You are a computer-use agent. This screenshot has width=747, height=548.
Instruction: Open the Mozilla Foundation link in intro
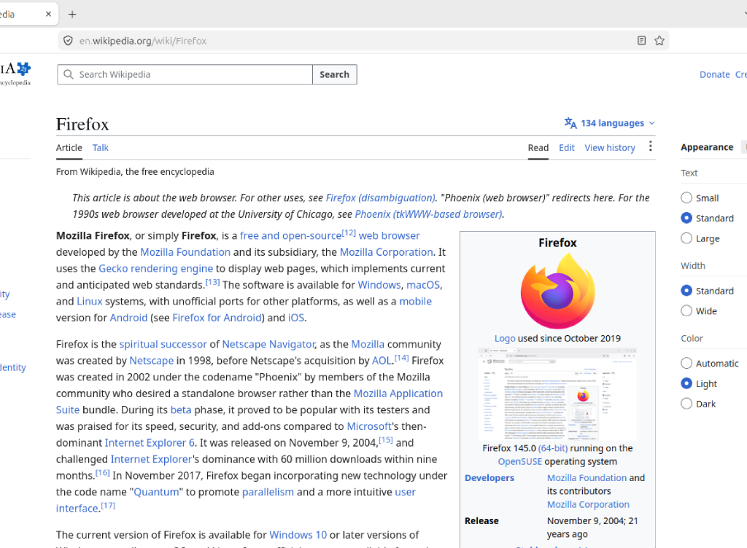click(x=185, y=252)
